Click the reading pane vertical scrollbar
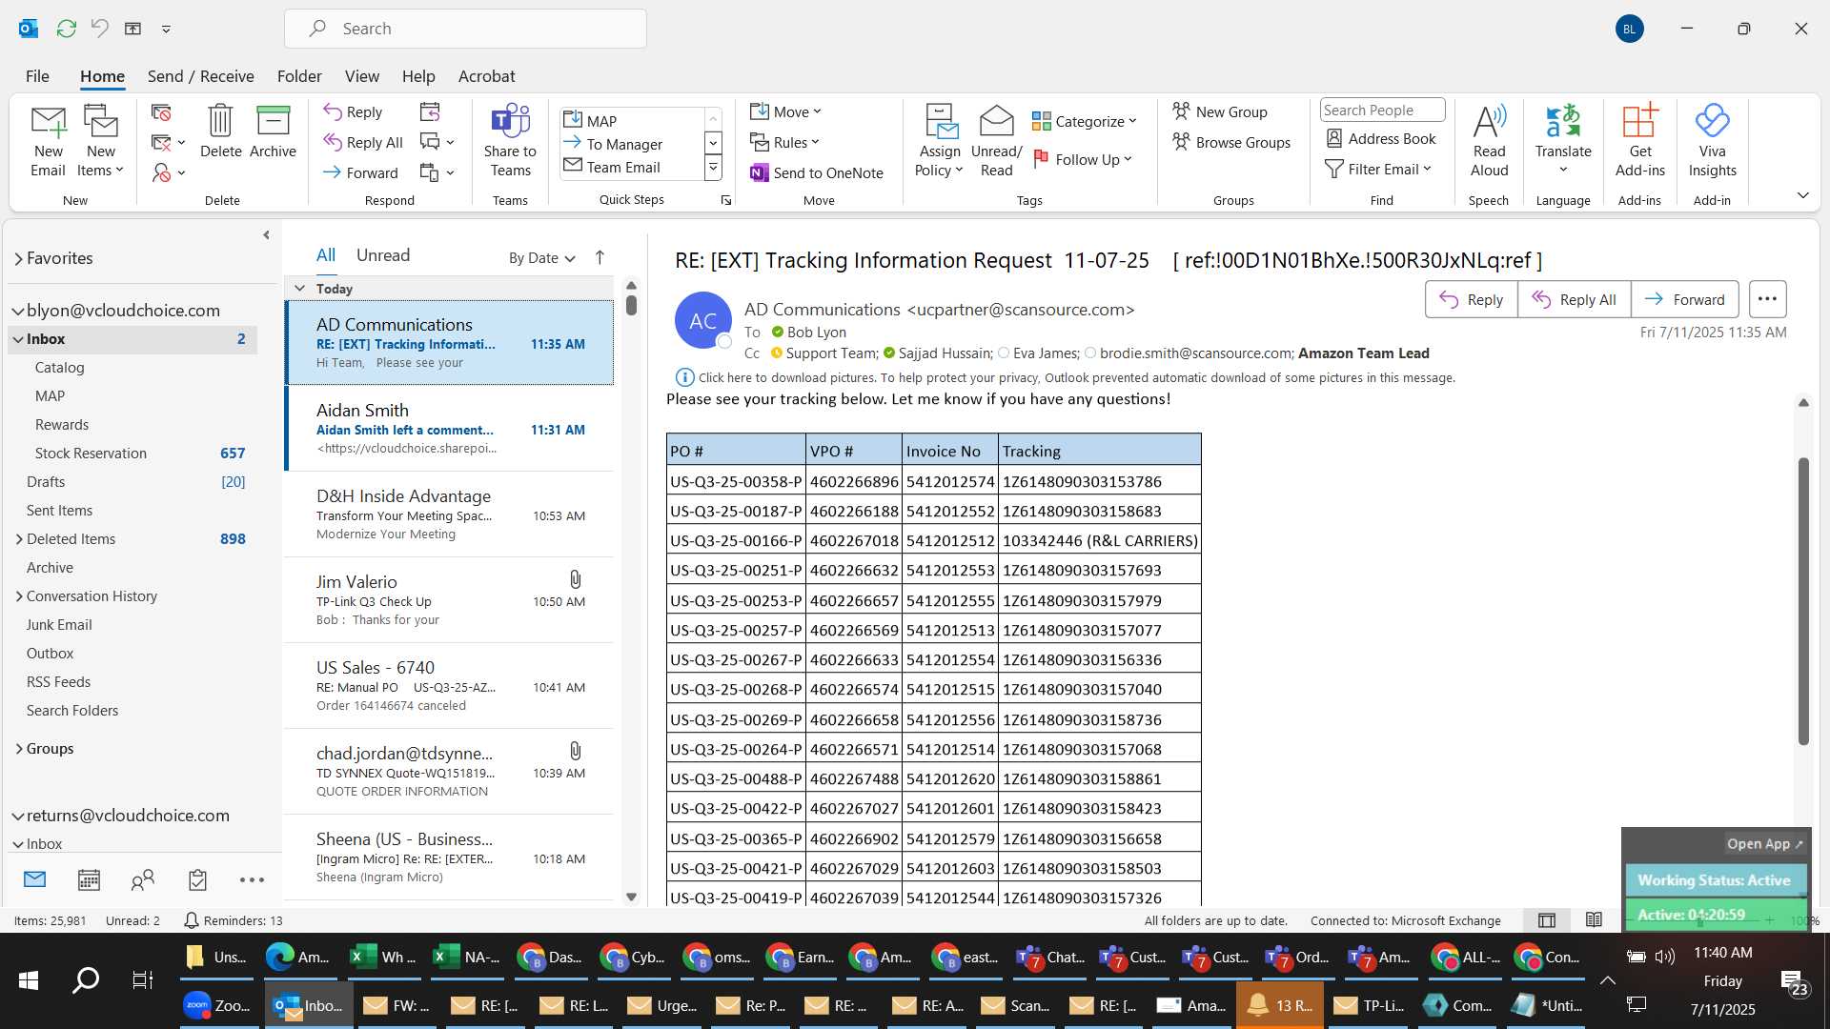 pyautogui.click(x=1802, y=600)
